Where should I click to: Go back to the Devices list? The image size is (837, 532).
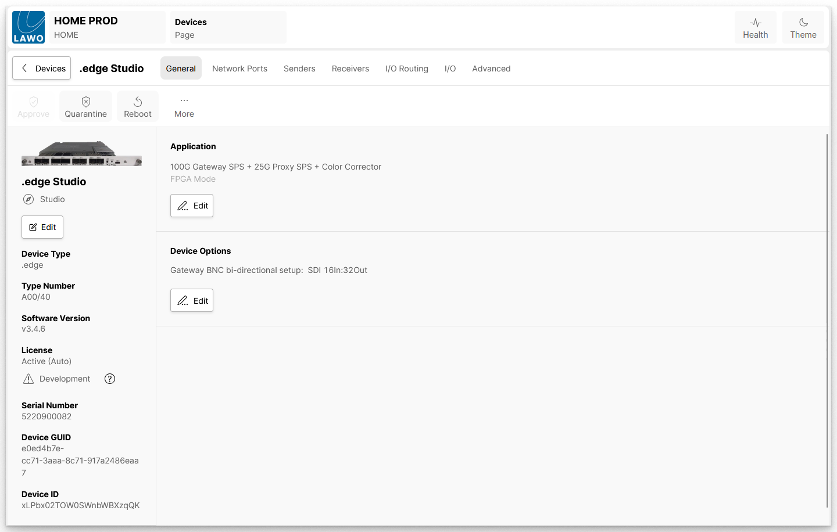click(x=42, y=68)
